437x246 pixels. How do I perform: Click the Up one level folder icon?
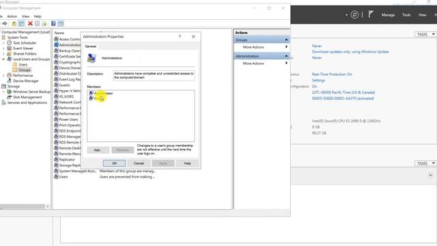14,23
